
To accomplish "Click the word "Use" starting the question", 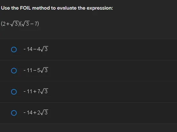I will [x=5, y=8].
